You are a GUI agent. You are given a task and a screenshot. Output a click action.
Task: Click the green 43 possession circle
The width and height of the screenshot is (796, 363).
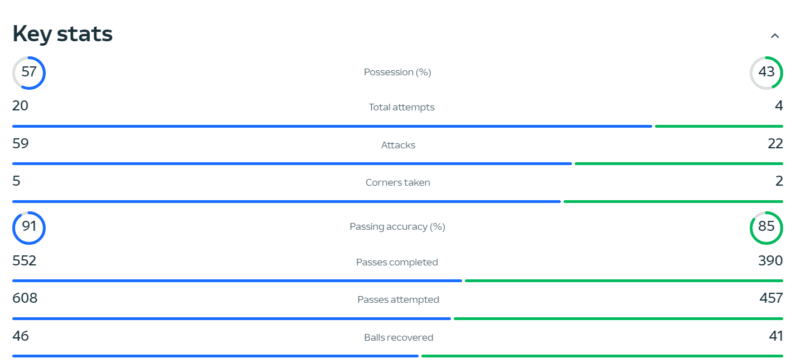pyautogui.click(x=766, y=72)
